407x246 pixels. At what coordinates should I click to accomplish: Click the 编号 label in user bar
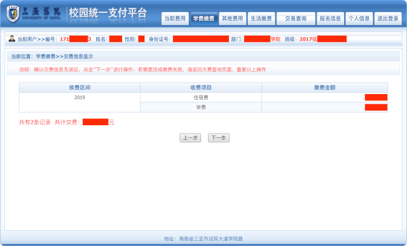(x=51, y=39)
